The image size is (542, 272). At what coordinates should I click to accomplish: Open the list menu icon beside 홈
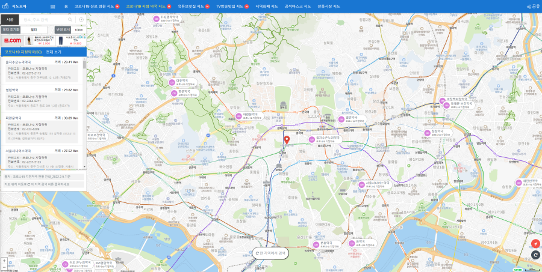pyautogui.click(x=52, y=7)
